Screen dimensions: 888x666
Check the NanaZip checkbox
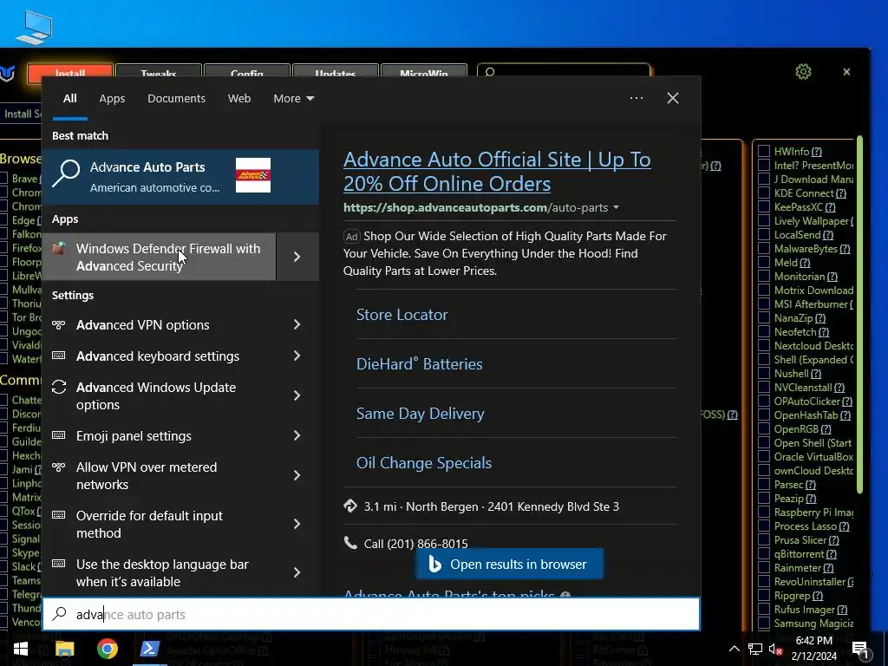tap(764, 318)
